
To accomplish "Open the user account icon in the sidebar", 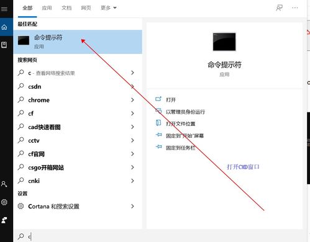I will click(4, 184).
